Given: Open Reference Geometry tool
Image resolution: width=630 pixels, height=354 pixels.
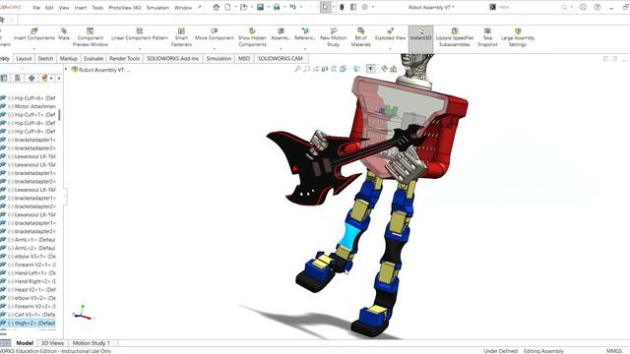Looking at the screenshot, I should pyautogui.click(x=305, y=34).
